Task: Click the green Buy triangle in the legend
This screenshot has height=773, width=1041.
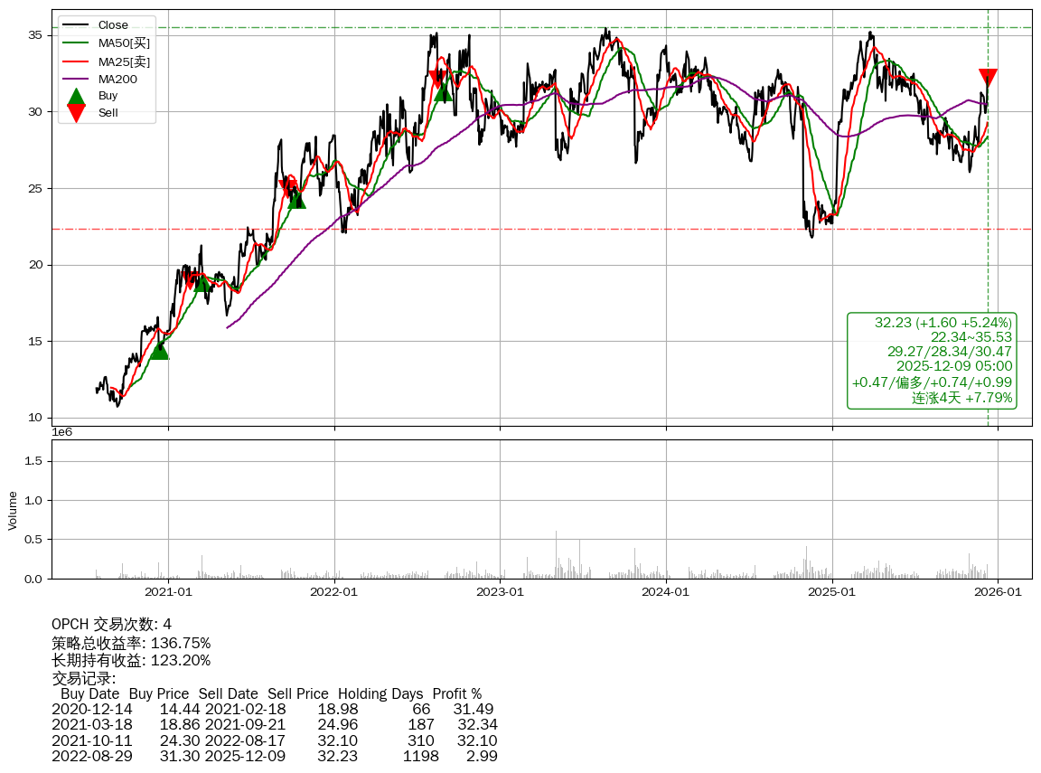Action: pyautogui.click(x=77, y=96)
